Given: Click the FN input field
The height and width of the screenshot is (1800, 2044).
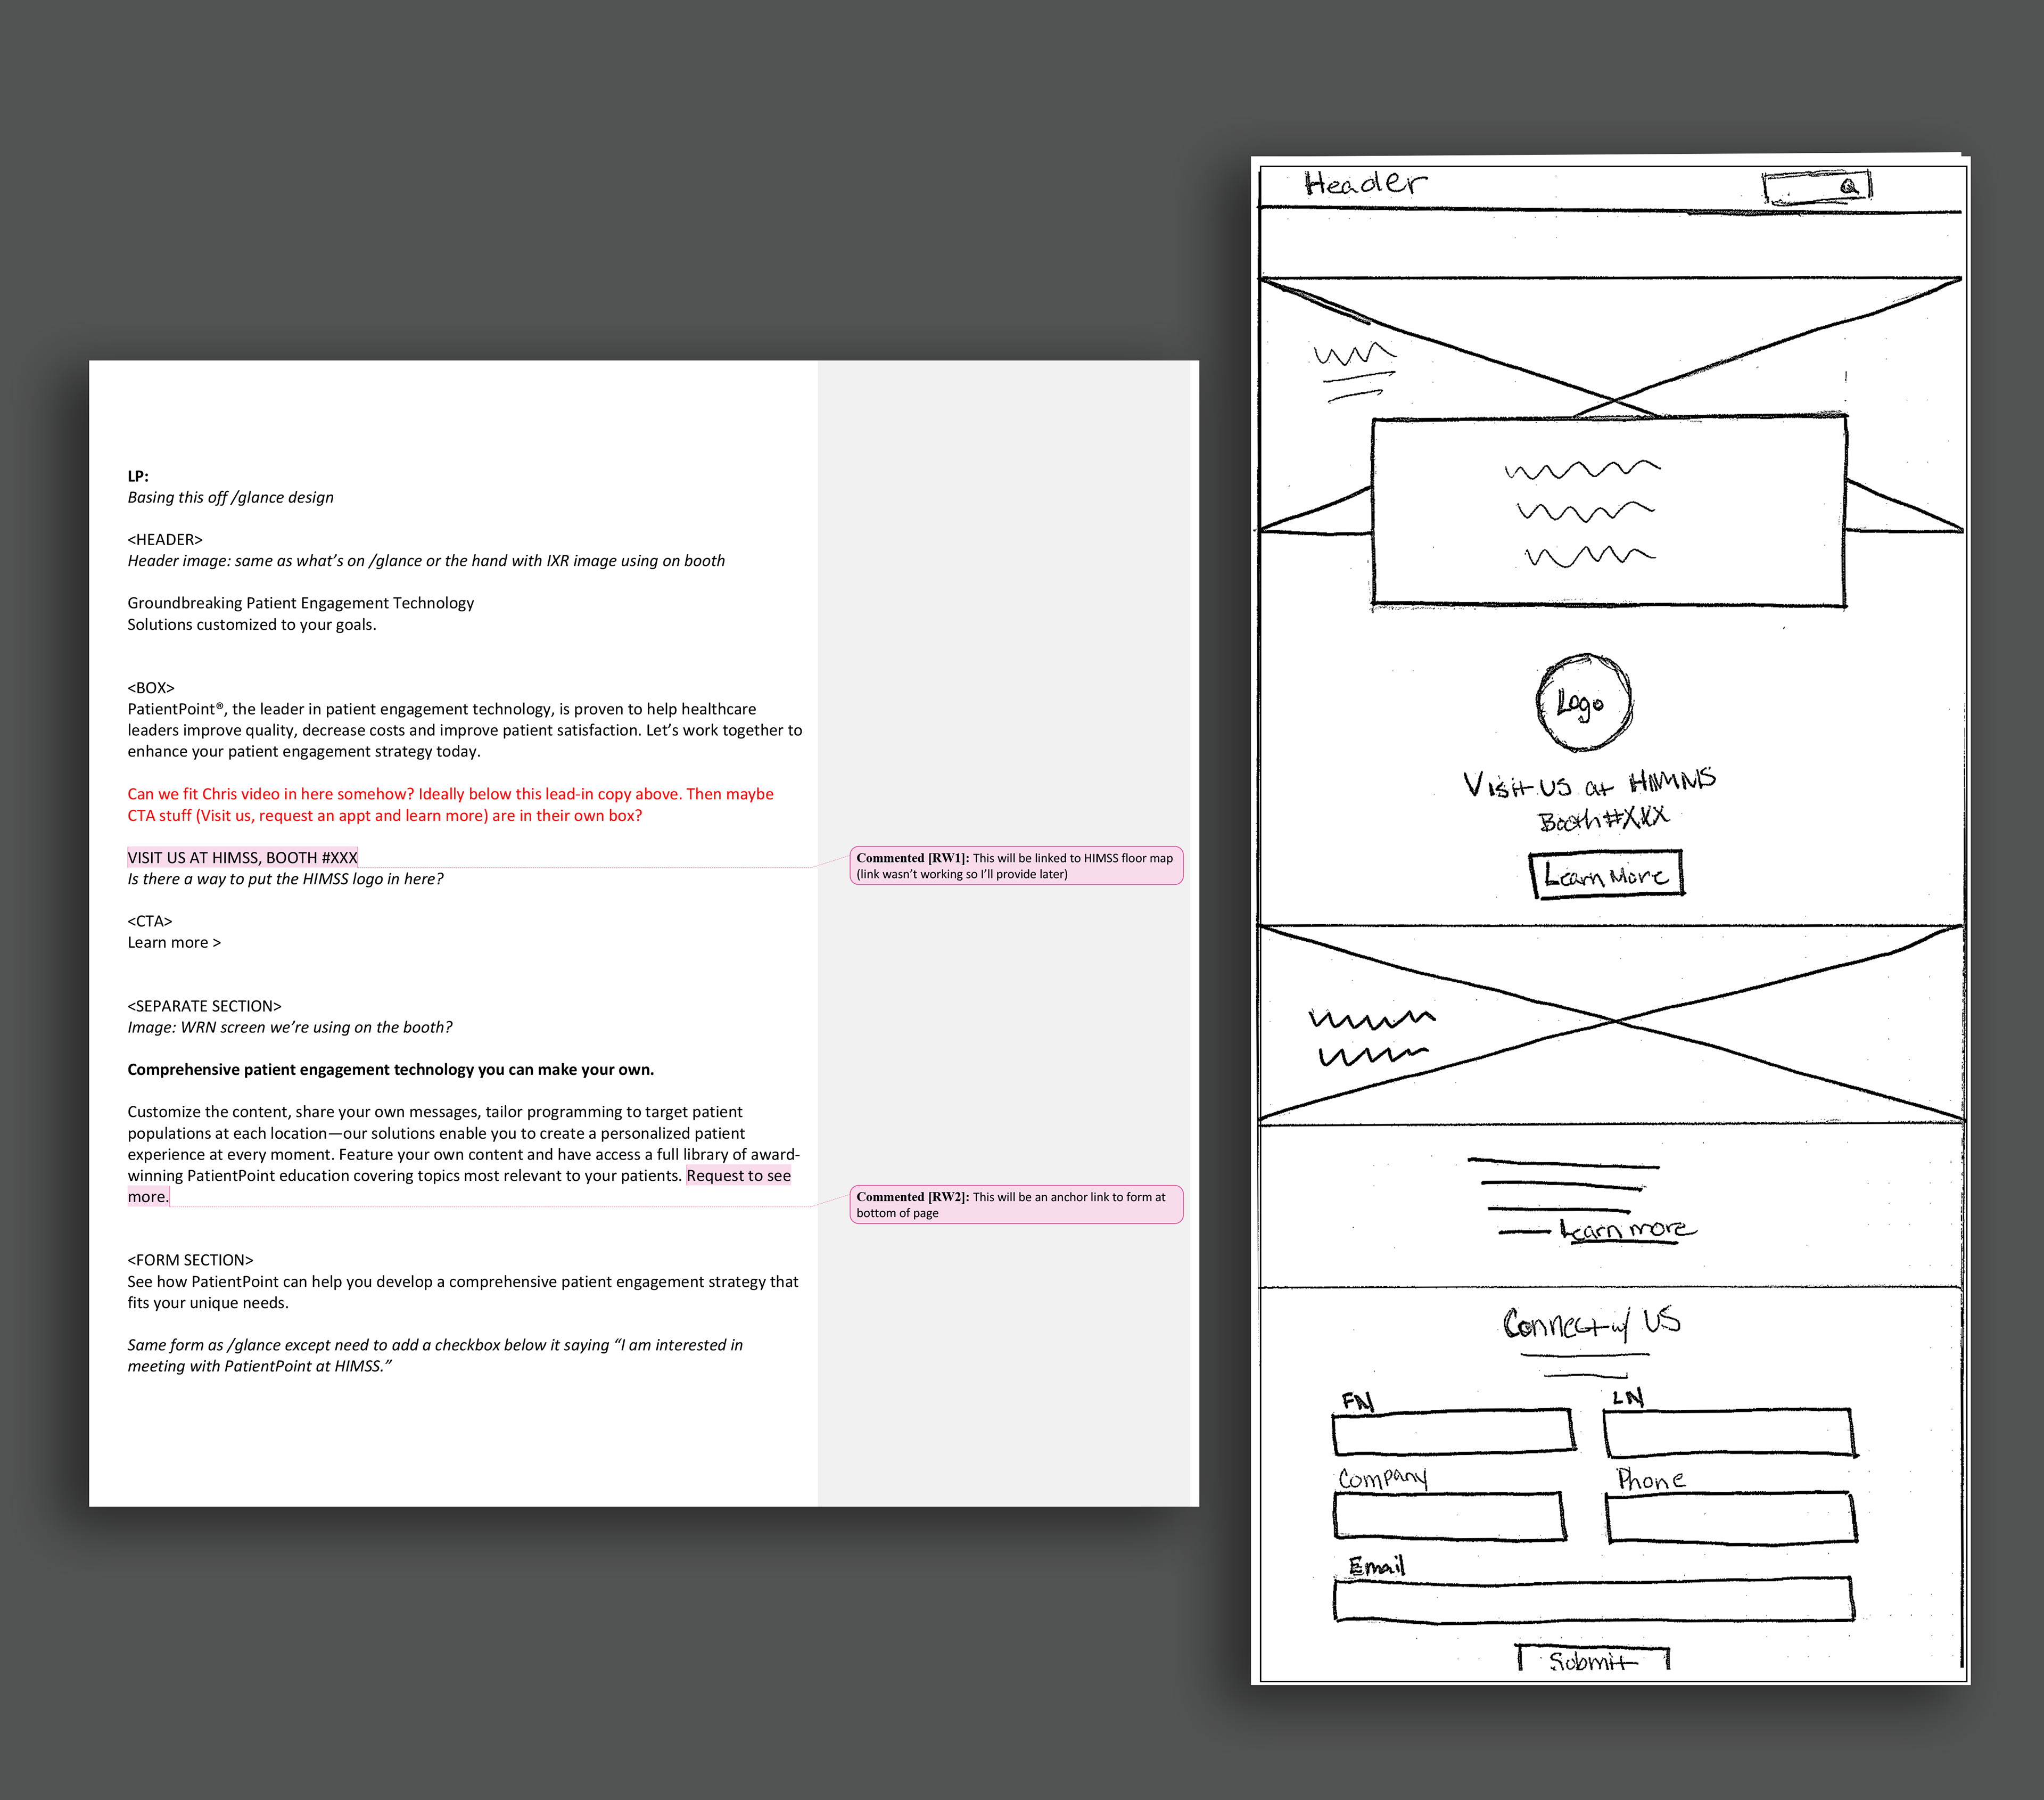Looking at the screenshot, I should point(1453,1431).
